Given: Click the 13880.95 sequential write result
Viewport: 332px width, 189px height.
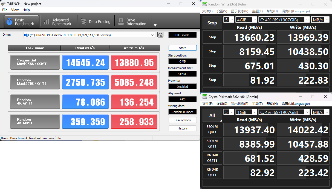Looking at the screenshot, I should (x=134, y=62).
